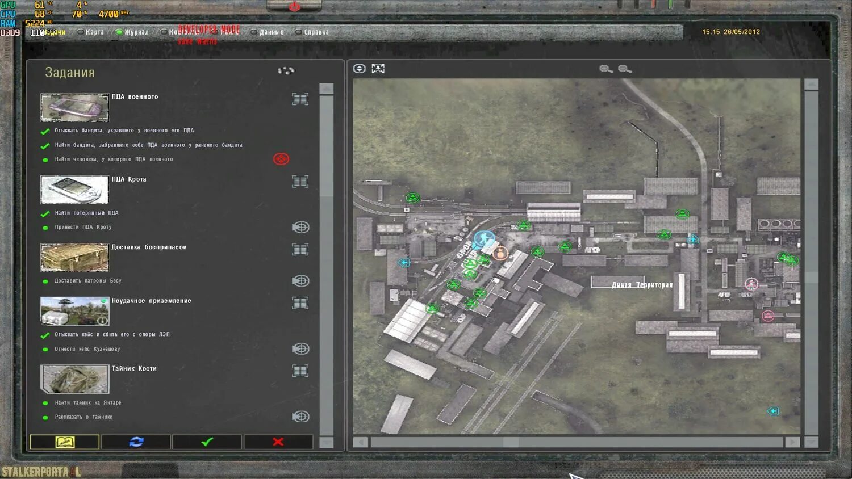Click the task list vertical scrollbar thumb
The image size is (852, 479).
pyautogui.click(x=327, y=146)
